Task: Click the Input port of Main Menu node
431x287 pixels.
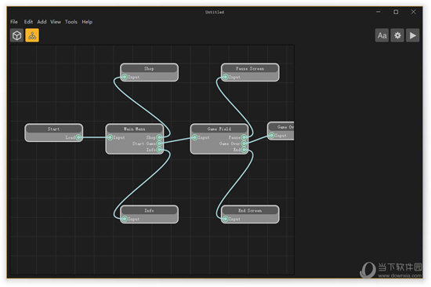Action: (x=110, y=137)
